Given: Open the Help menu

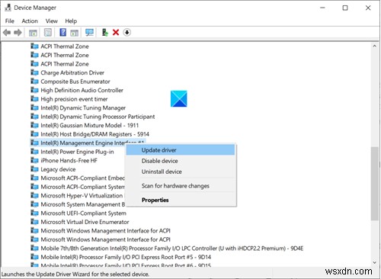Looking at the screenshot, I should (71, 21).
